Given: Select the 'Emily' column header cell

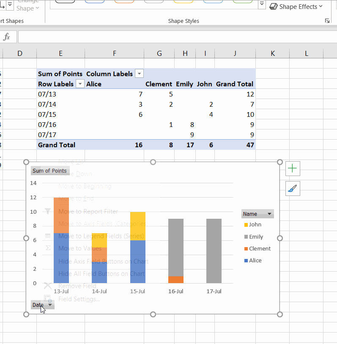Looking at the screenshot, I should click(x=185, y=84).
